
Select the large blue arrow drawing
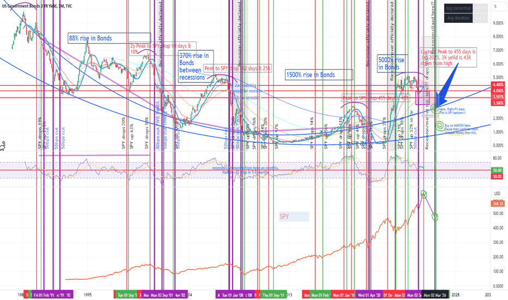[447, 85]
